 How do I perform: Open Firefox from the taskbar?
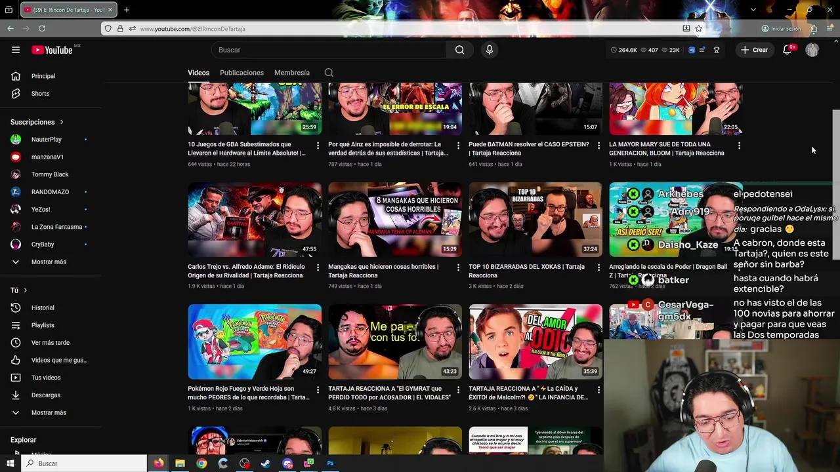pos(159,463)
